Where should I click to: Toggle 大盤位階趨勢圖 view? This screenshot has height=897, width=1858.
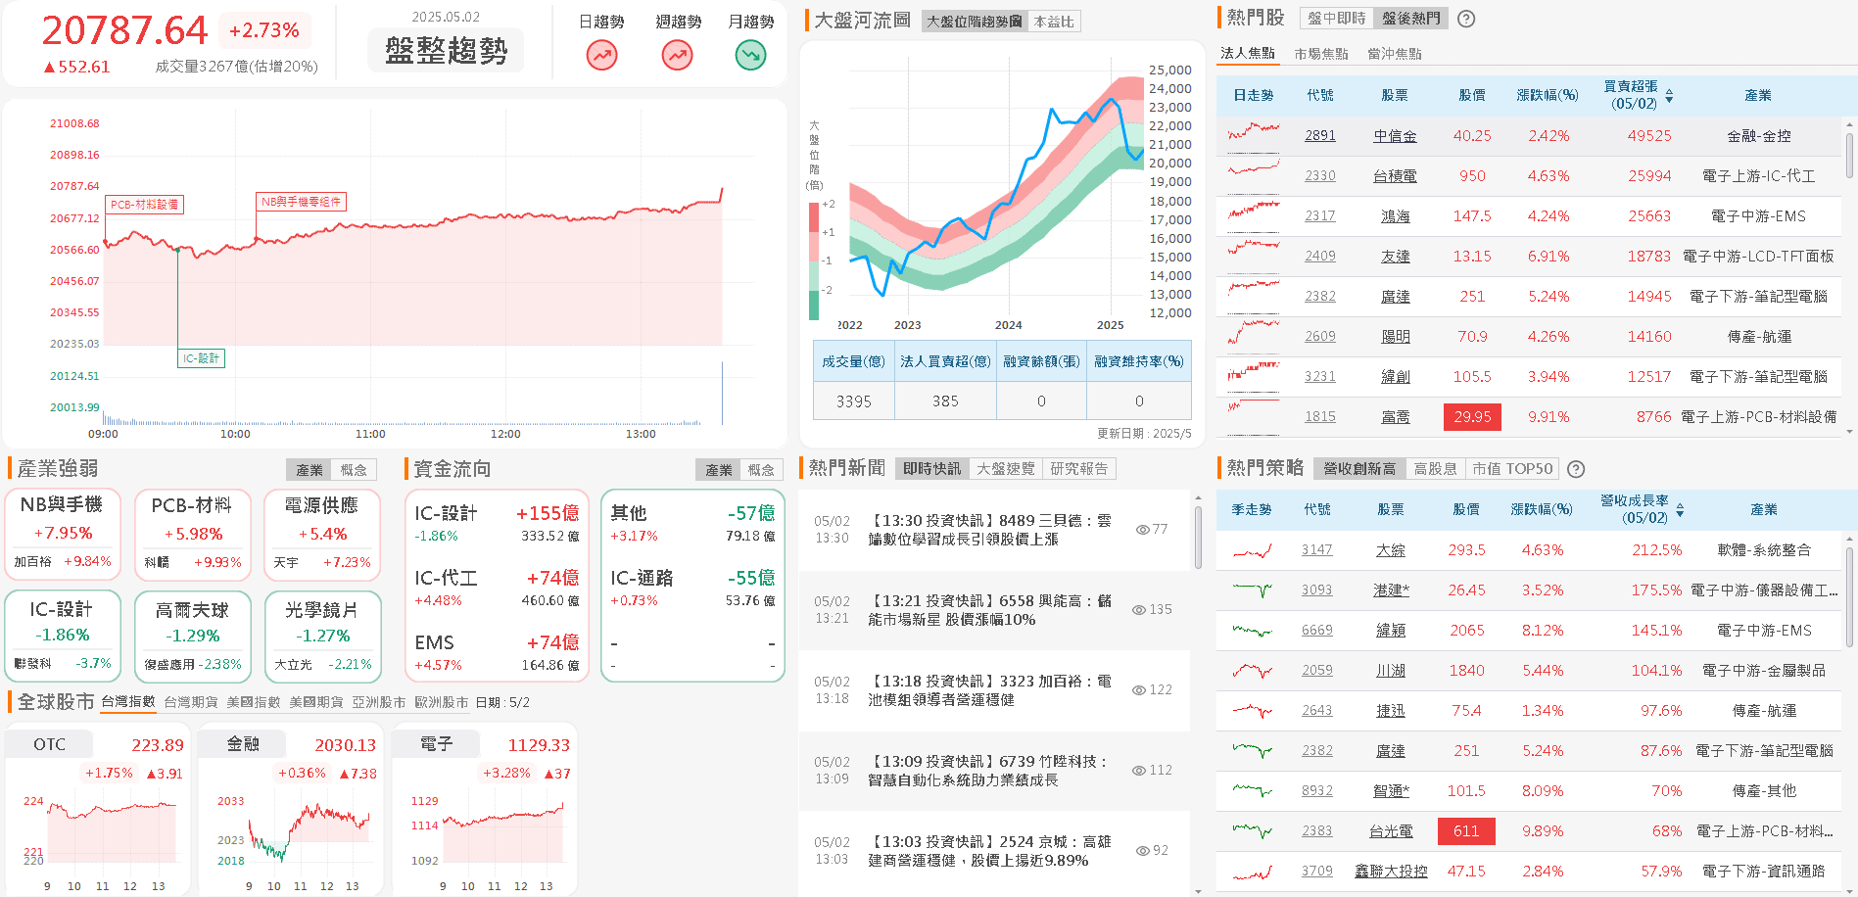(975, 22)
